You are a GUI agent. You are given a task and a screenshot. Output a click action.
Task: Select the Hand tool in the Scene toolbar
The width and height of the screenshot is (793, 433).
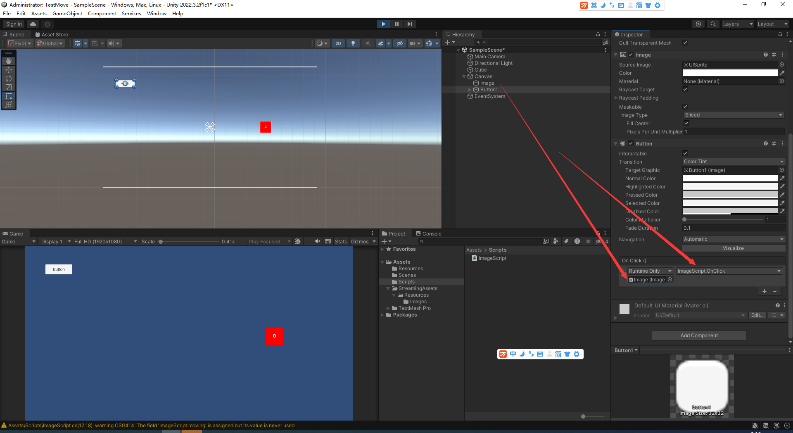pos(8,61)
